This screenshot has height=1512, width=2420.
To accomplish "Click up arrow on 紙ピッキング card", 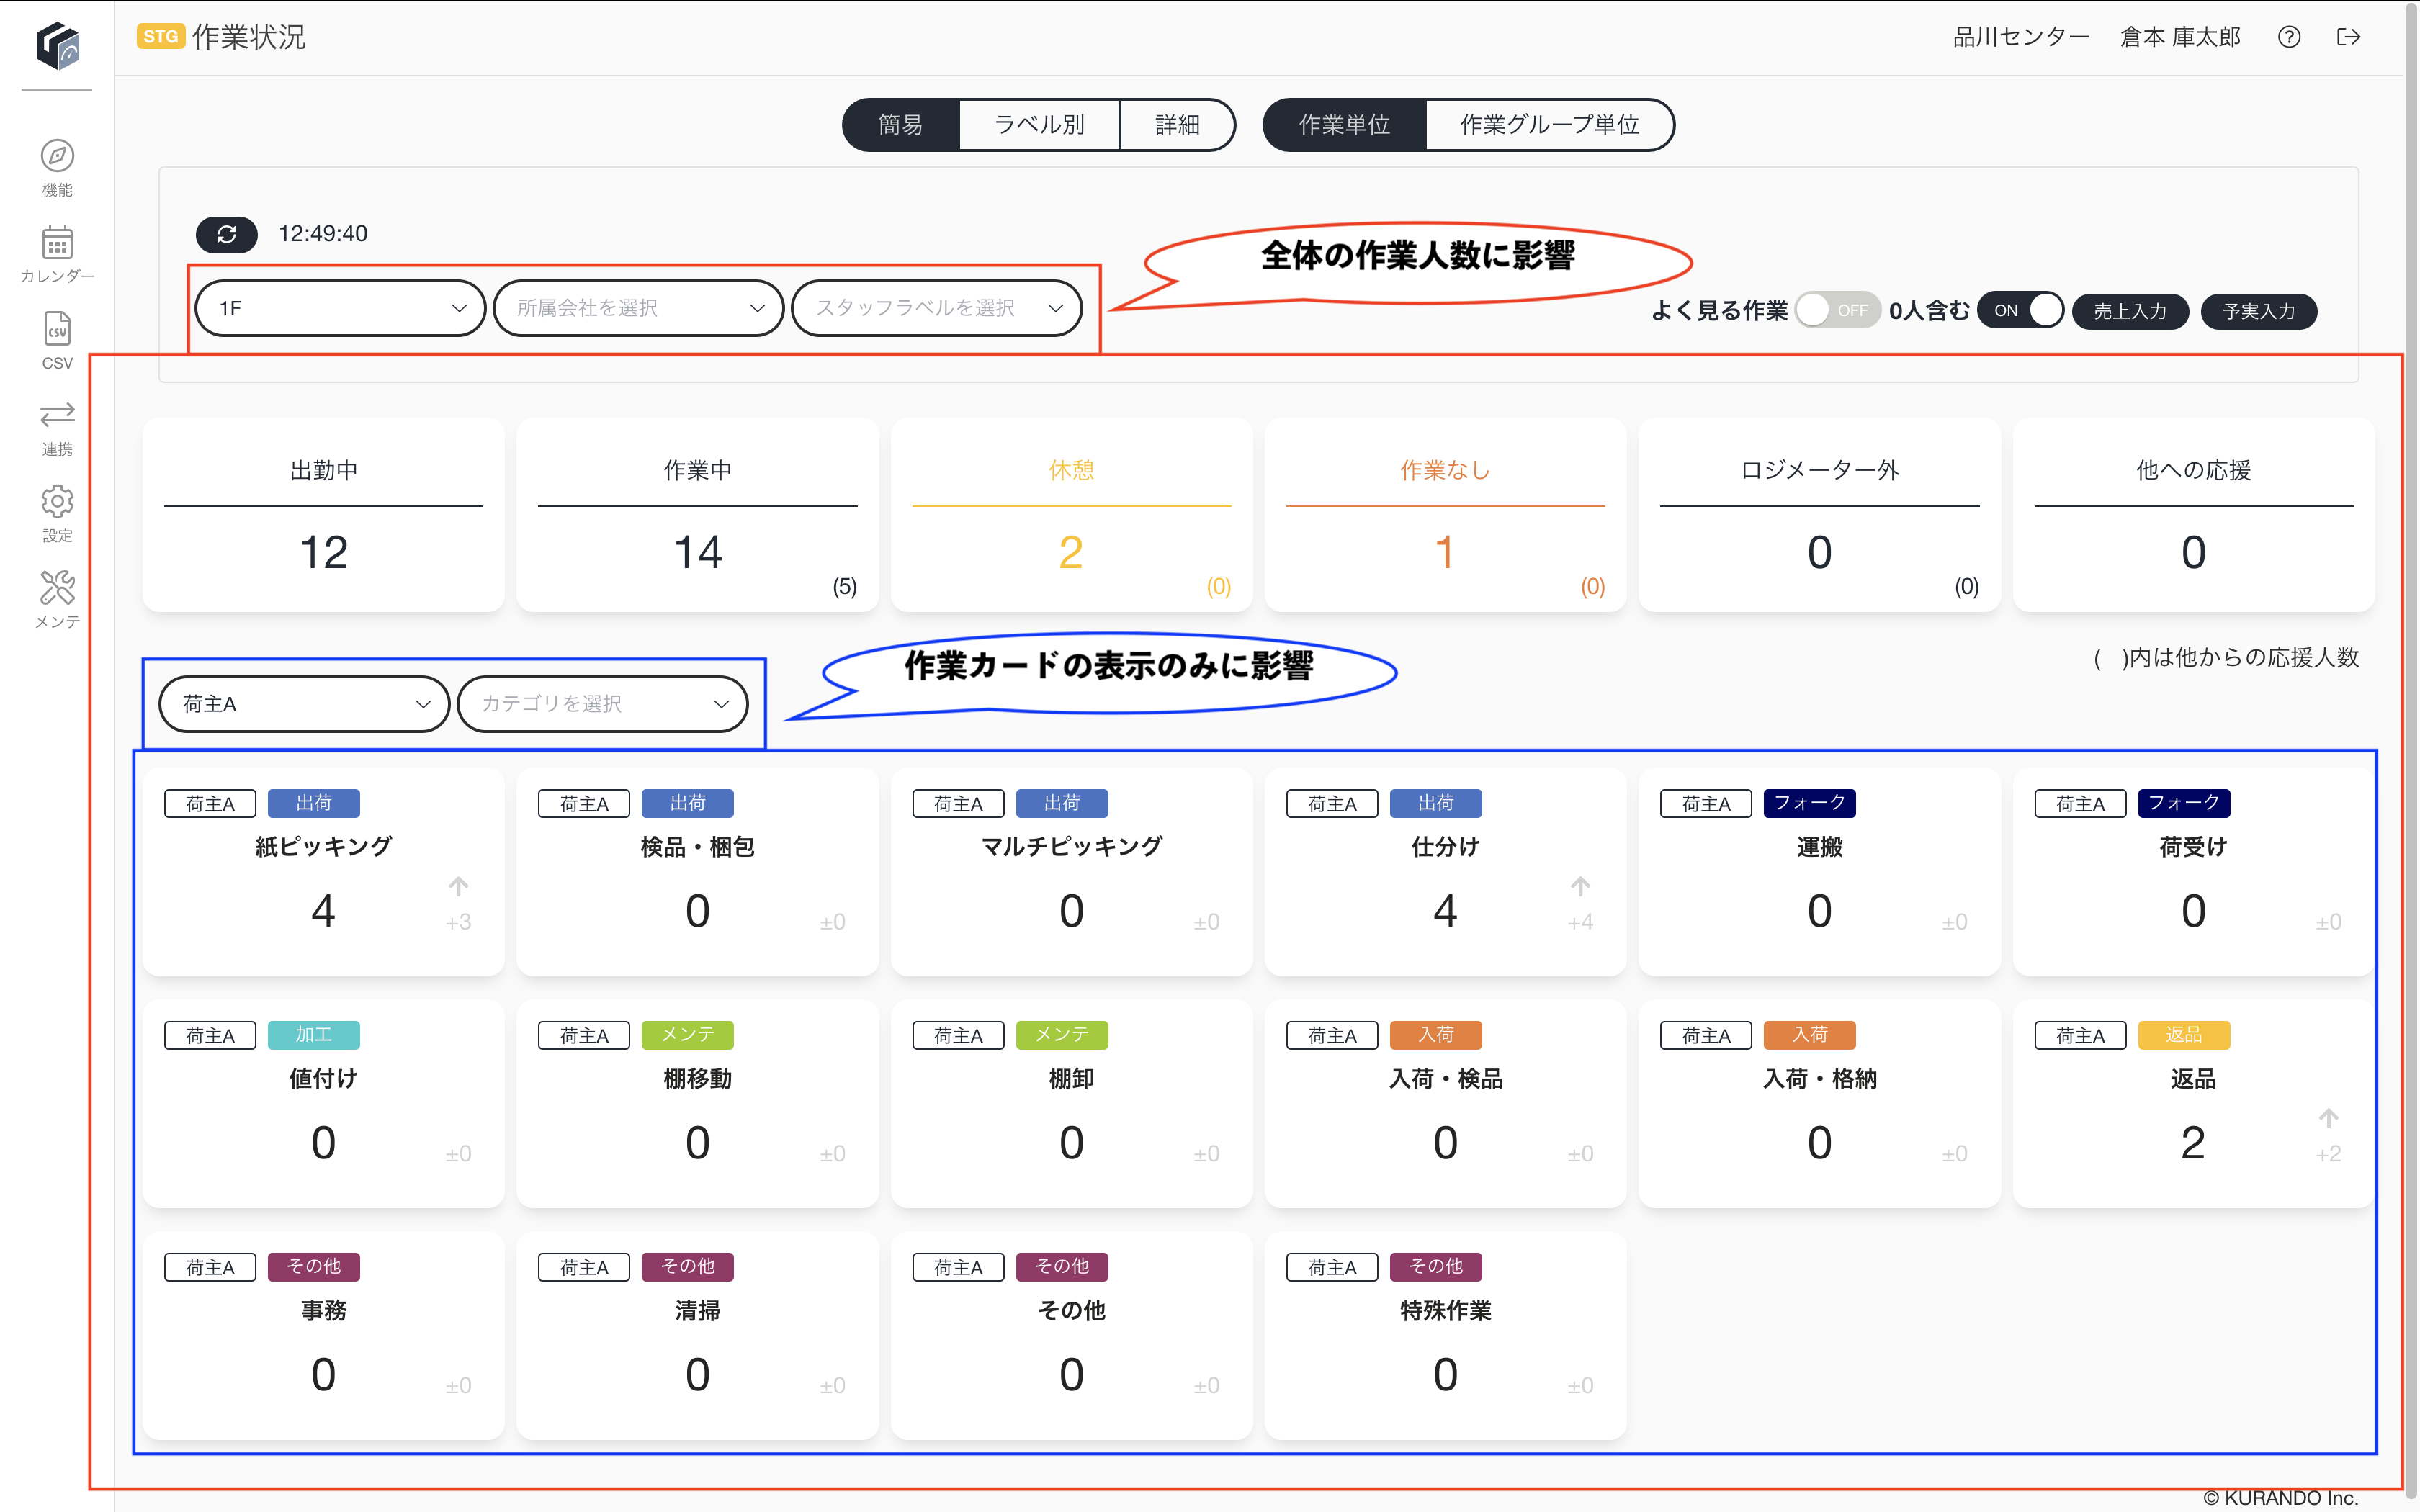I will pos(458,886).
